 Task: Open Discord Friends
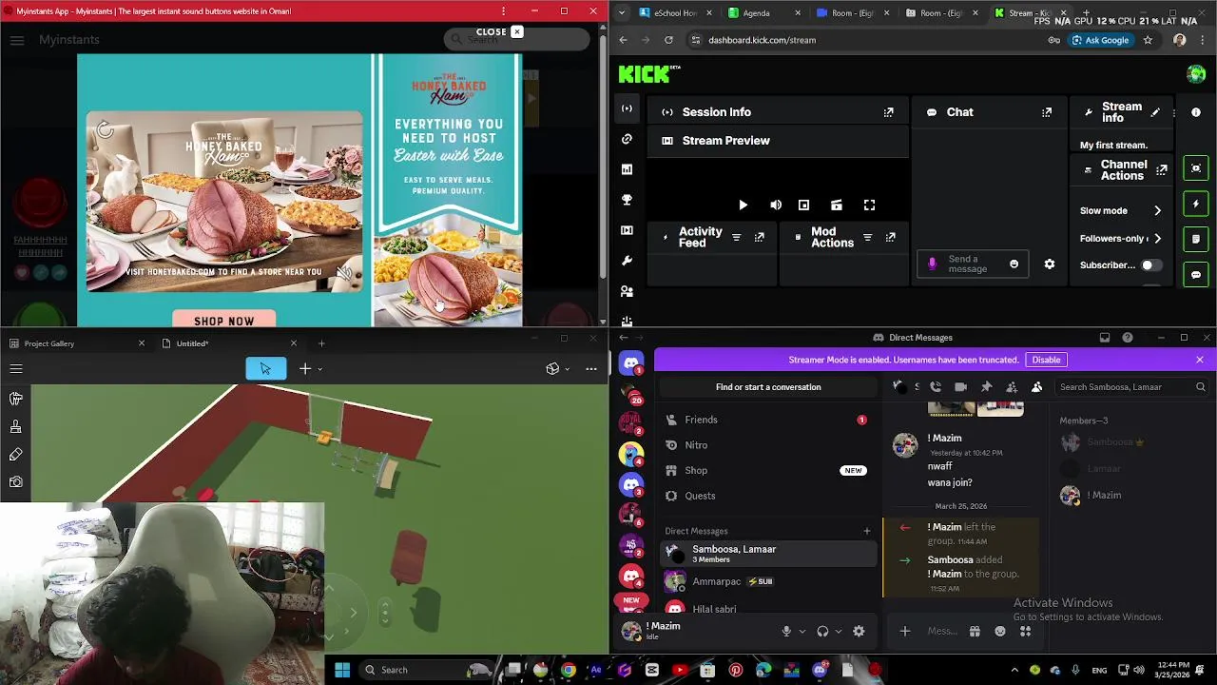766,420
